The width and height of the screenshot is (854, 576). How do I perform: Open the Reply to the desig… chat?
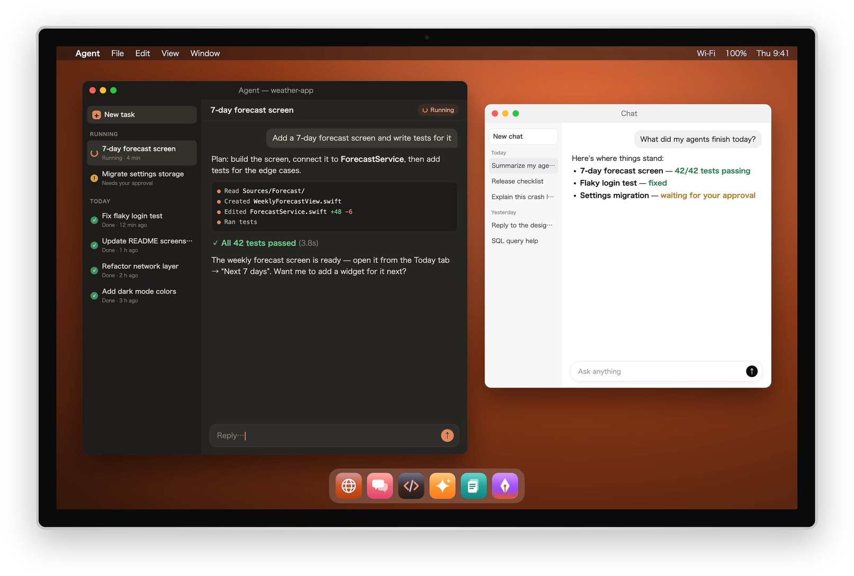(x=523, y=226)
